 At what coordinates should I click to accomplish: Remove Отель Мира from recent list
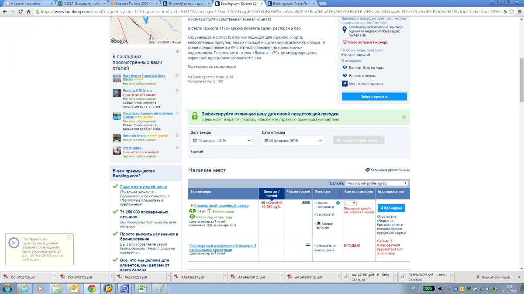177,148
